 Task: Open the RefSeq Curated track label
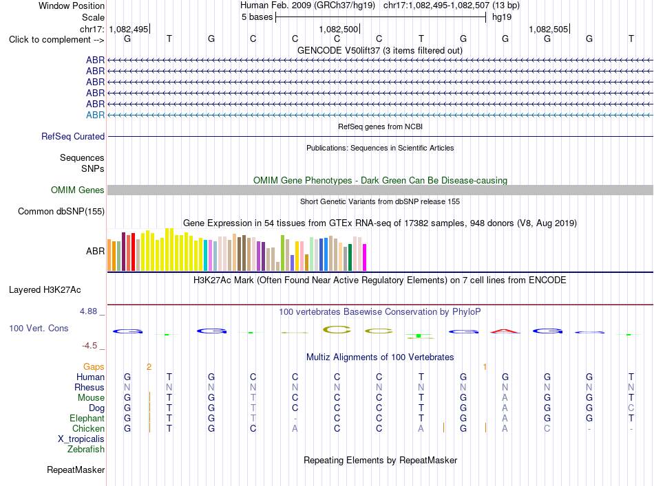[x=73, y=136]
